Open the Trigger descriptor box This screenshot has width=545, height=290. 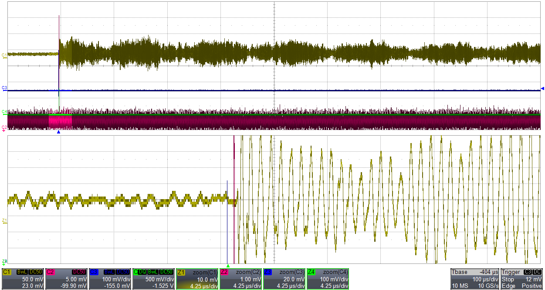pyautogui.click(x=522, y=279)
